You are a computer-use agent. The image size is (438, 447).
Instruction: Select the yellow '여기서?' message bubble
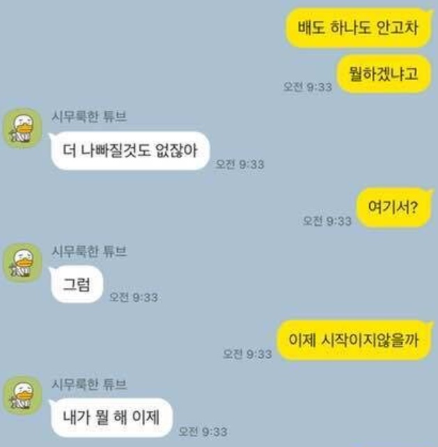coord(394,207)
